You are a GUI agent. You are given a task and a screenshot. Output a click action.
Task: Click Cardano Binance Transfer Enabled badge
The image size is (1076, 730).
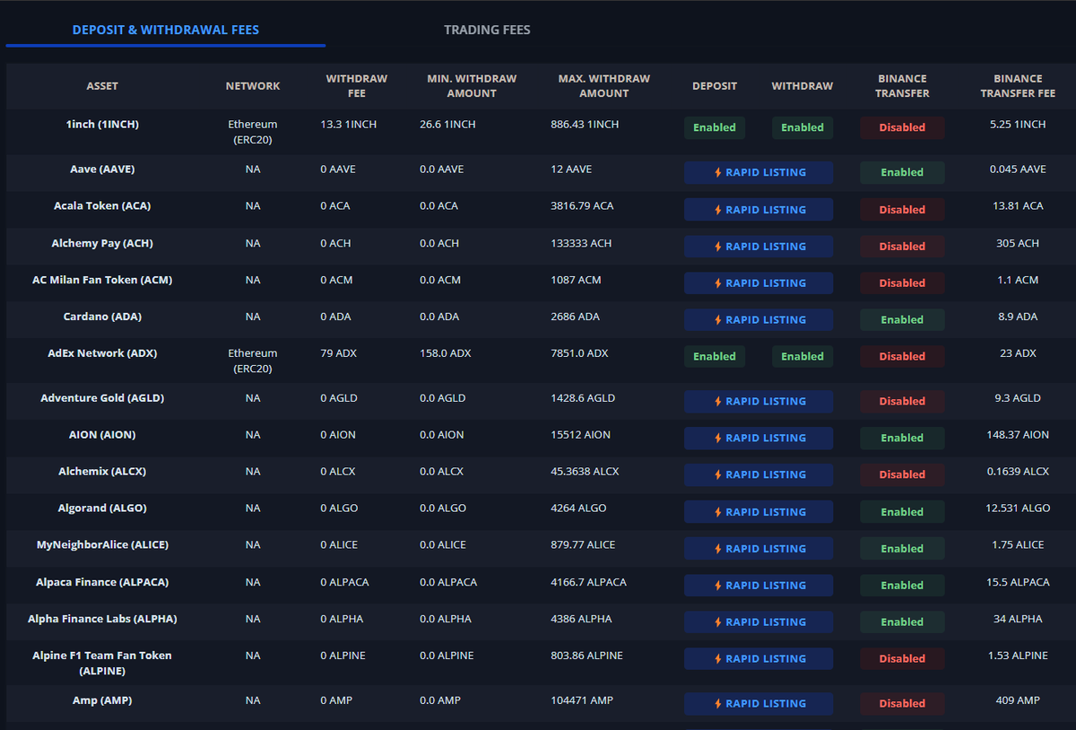pos(902,320)
